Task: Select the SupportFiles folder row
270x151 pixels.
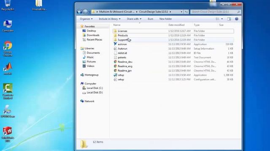Action: click(173, 40)
